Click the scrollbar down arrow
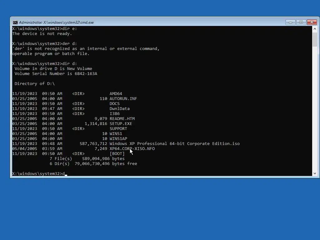Screen dimensions: 320x240 click(315, 173)
